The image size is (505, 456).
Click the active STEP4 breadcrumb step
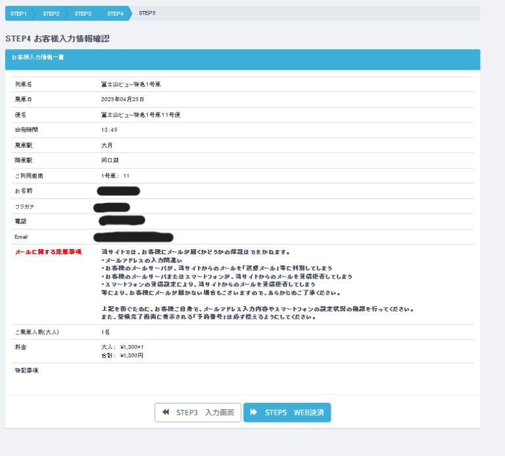[x=115, y=13]
